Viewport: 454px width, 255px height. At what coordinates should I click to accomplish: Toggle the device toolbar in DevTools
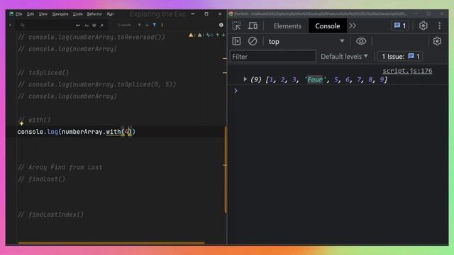253,26
